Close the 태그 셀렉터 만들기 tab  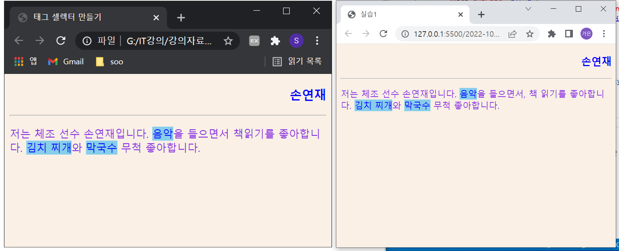[156, 17]
